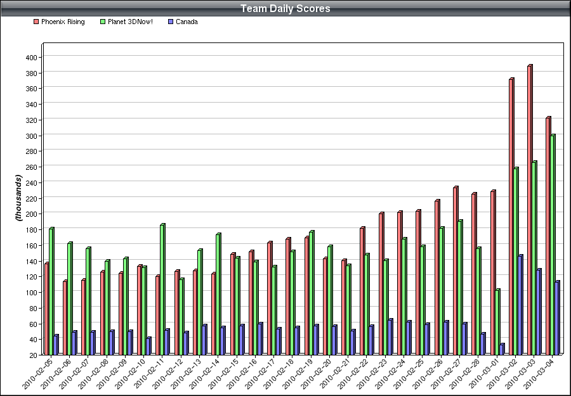Select the Planet 3DNow! bar for 2010-02-11
The image size is (571, 396).
pyautogui.click(x=162, y=290)
